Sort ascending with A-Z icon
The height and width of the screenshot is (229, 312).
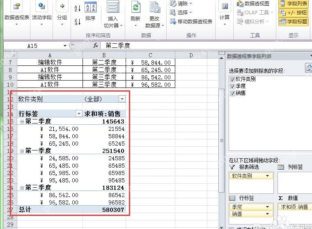tap(78, 9)
